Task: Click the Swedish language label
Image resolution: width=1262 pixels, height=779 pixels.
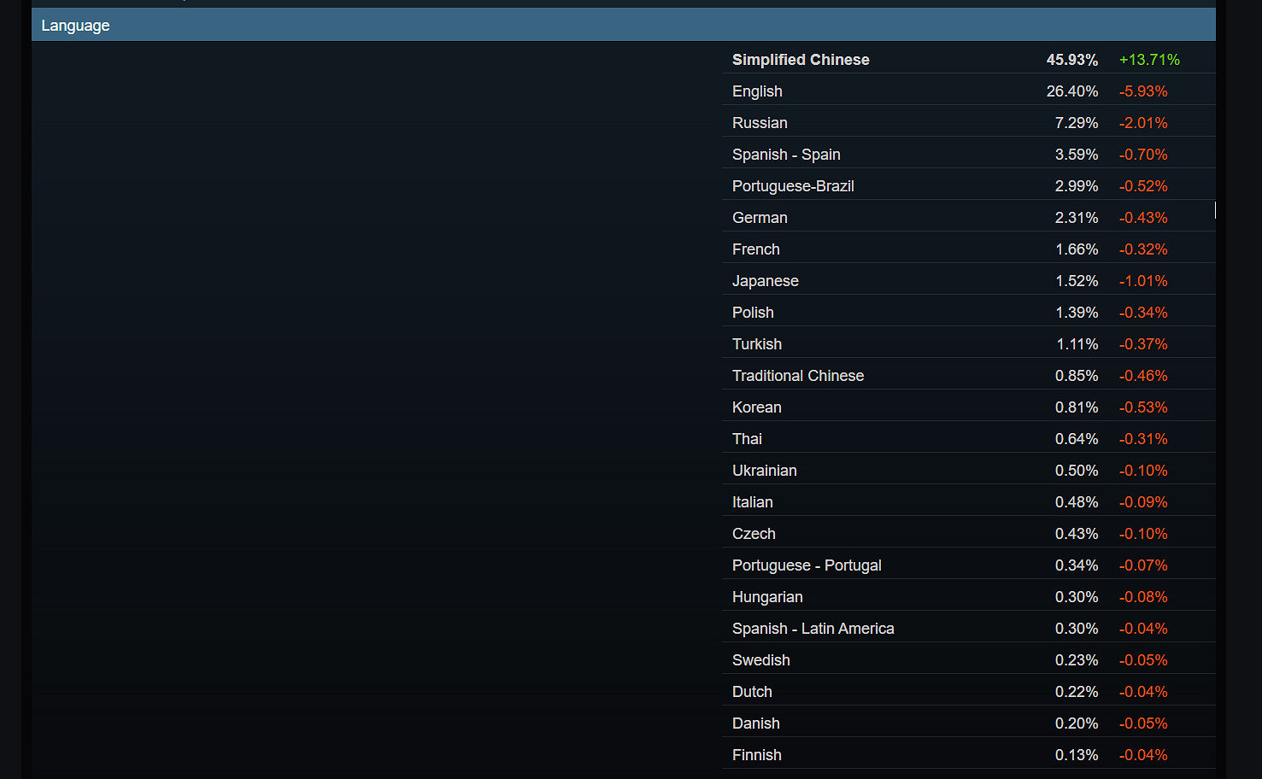Action: pos(761,660)
